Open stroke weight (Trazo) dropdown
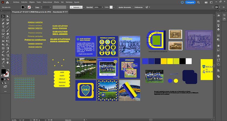The width and height of the screenshot is (227, 121). click(x=50, y=7)
